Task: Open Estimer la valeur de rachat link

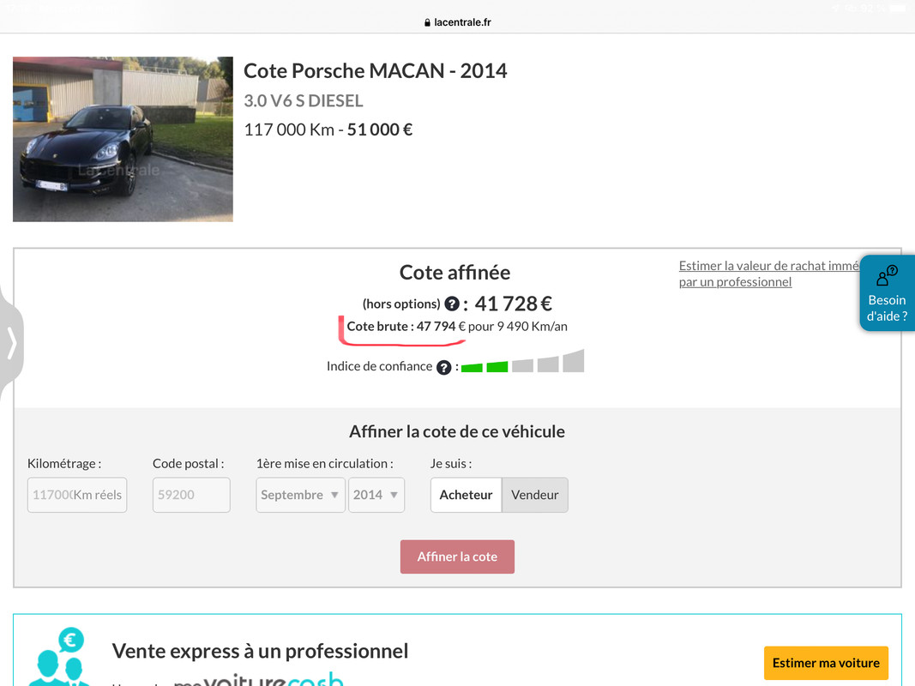Action: pos(769,274)
